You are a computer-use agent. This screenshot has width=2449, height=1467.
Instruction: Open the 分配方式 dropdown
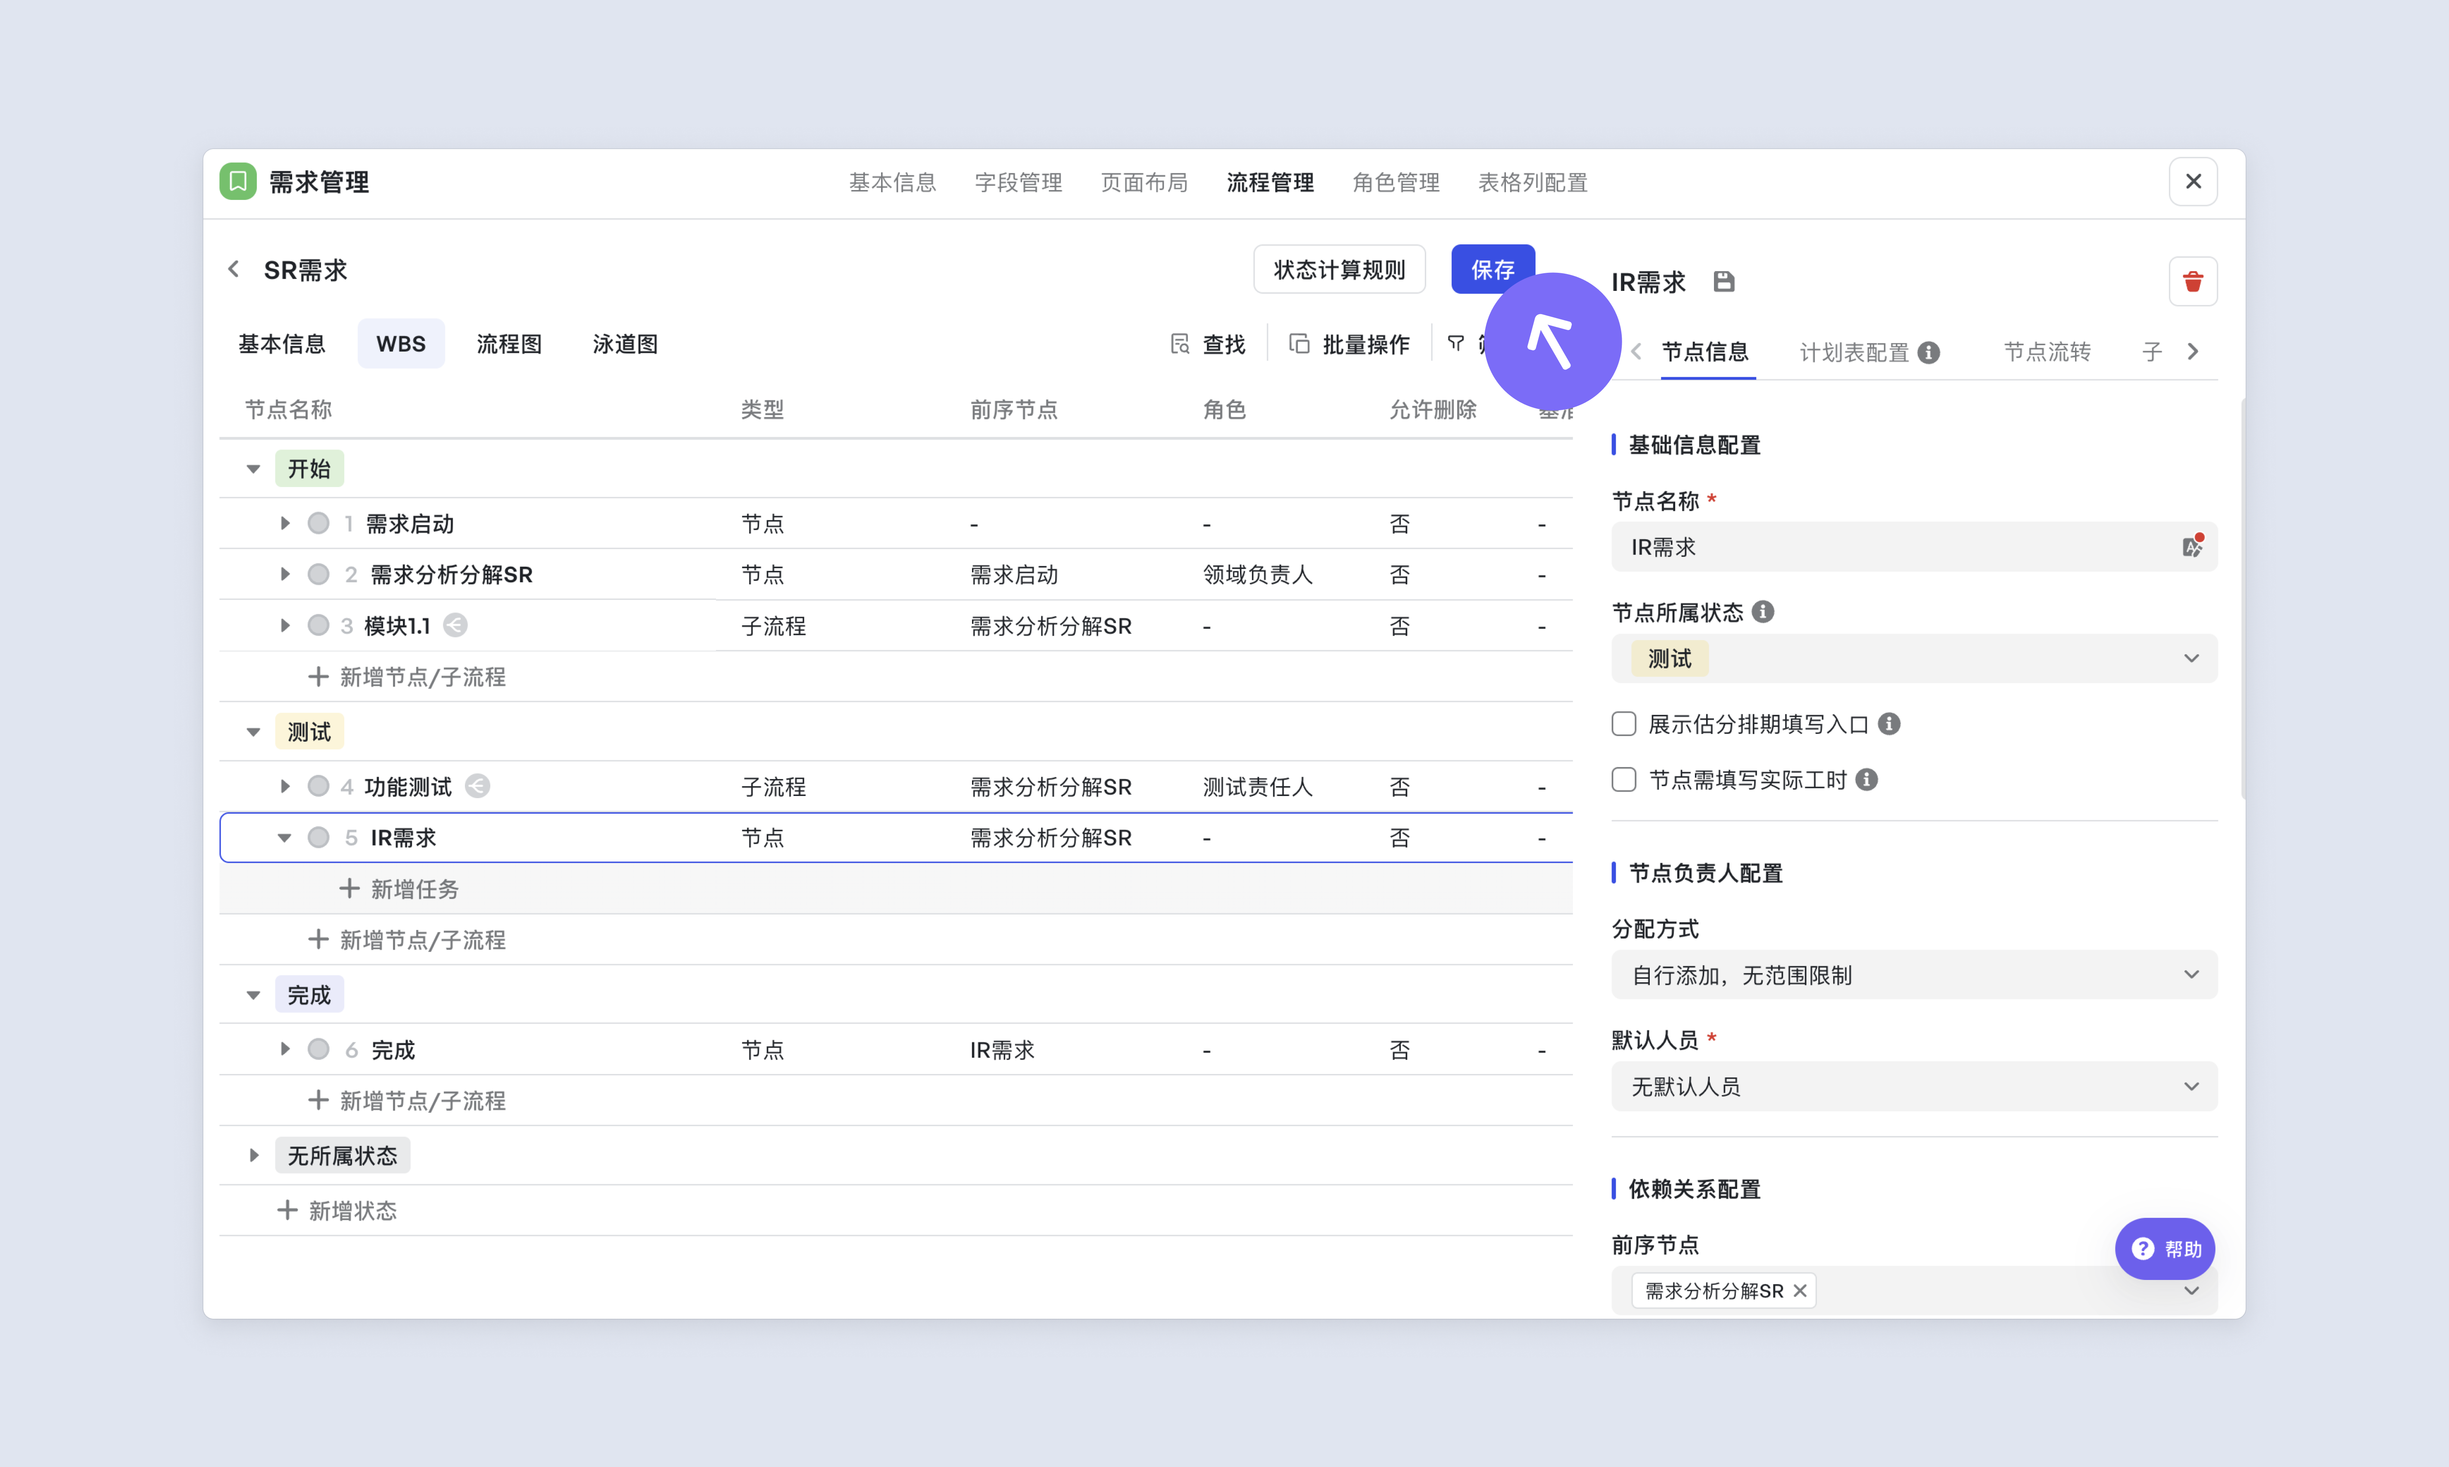coord(1913,975)
